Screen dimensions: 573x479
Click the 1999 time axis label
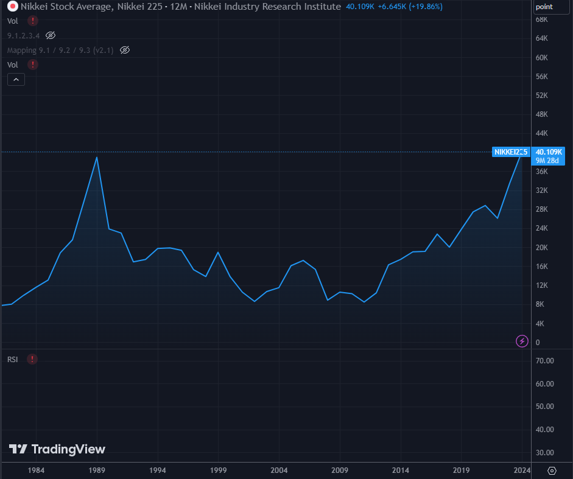coord(218,470)
